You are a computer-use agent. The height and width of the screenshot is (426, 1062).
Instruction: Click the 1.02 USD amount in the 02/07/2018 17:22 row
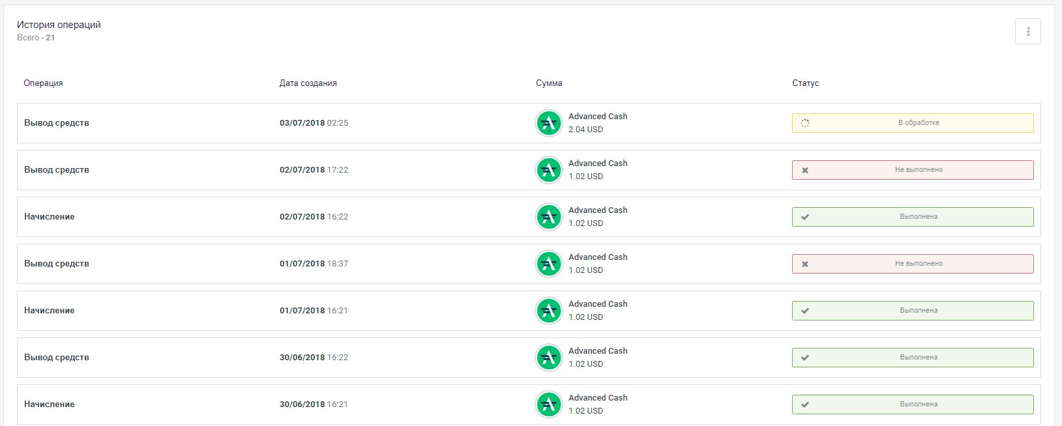coord(585,177)
